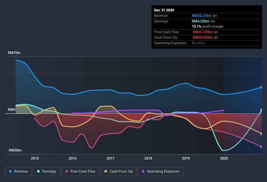Toggle the Earnings legend series
This screenshot has height=182, width=267.
pyautogui.click(x=47, y=171)
